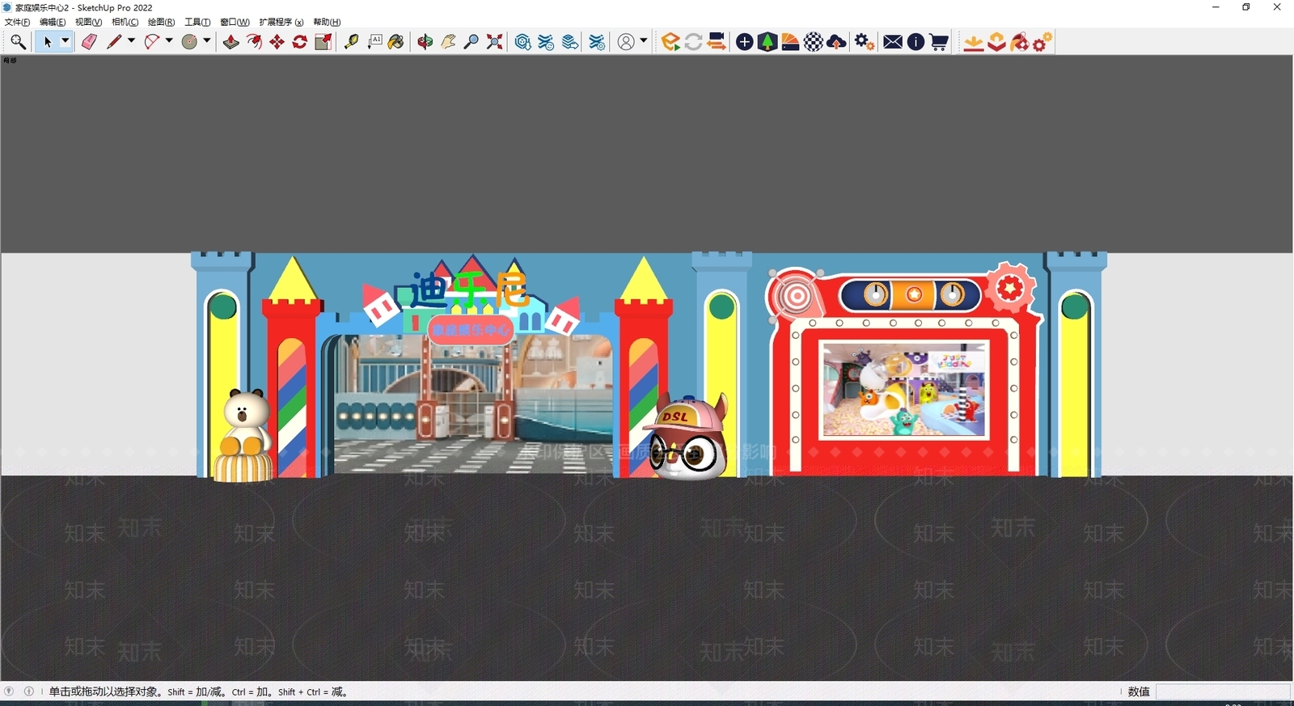Choose the Arc drawing tool
The image size is (1294, 706).
pyautogui.click(x=151, y=42)
